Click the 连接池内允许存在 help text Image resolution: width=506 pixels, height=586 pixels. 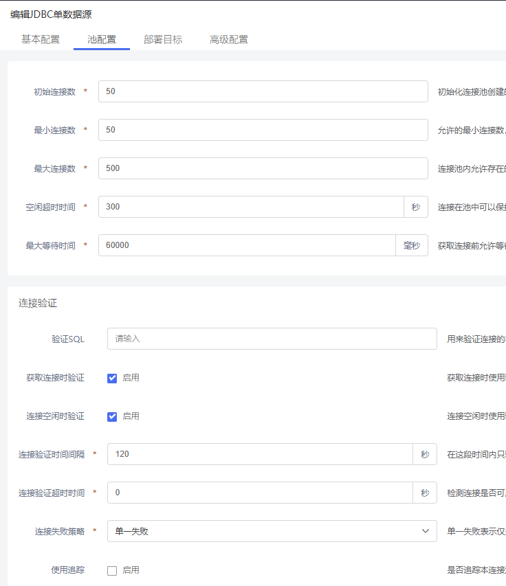[472, 168]
